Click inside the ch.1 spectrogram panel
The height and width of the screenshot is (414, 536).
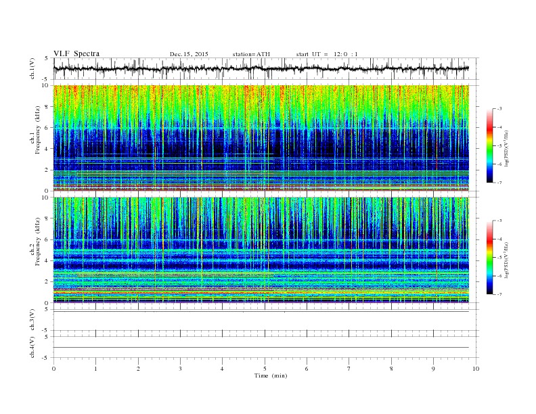point(261,138)
